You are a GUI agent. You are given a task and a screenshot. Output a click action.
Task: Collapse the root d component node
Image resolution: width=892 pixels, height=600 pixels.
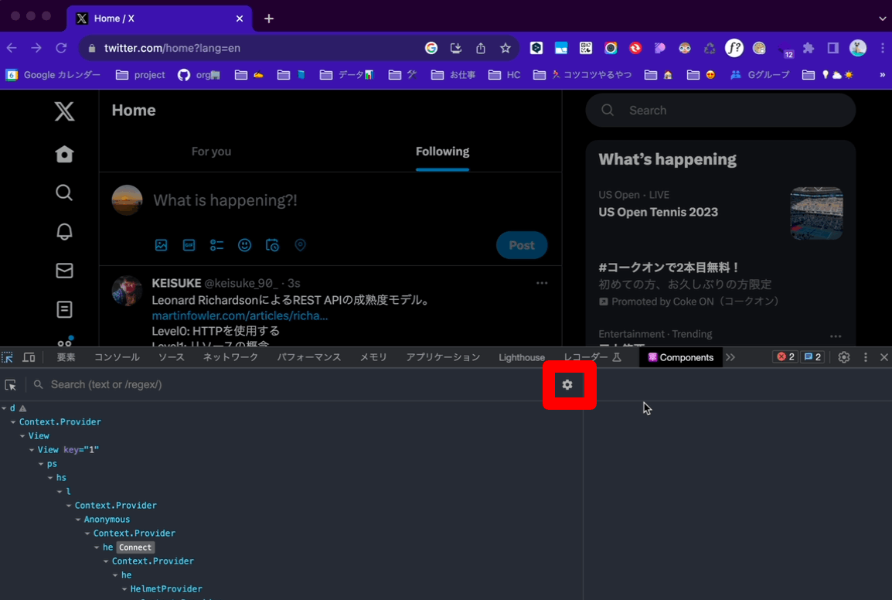pos(4,408)
